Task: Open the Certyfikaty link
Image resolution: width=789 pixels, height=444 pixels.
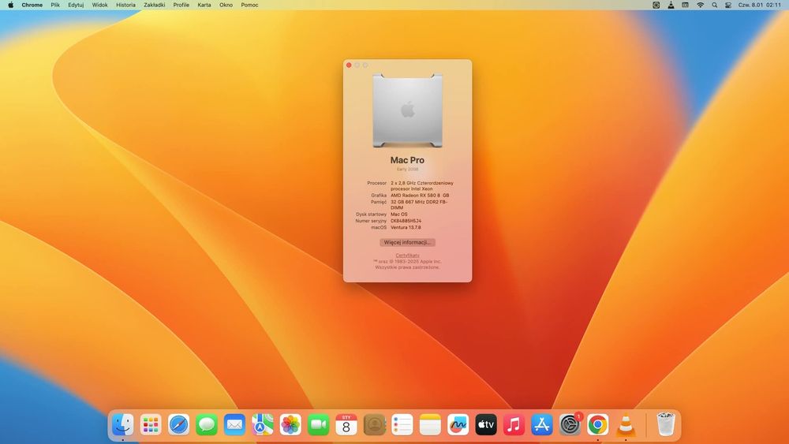Action: point(408,256)
